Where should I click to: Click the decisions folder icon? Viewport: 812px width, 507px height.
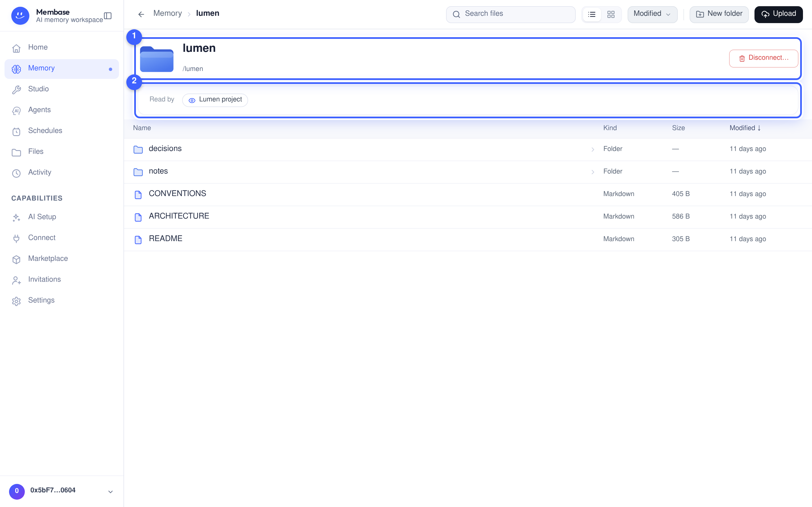138,149
